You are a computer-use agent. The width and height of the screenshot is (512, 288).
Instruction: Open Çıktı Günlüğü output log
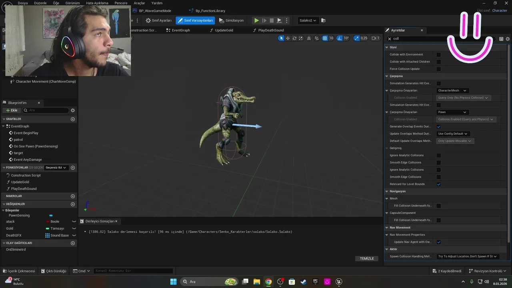[x=53, y=271]
